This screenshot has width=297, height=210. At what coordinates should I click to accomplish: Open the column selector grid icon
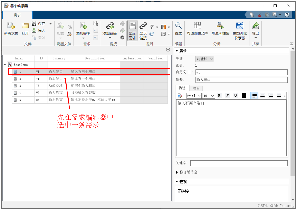tap(163, 27)
